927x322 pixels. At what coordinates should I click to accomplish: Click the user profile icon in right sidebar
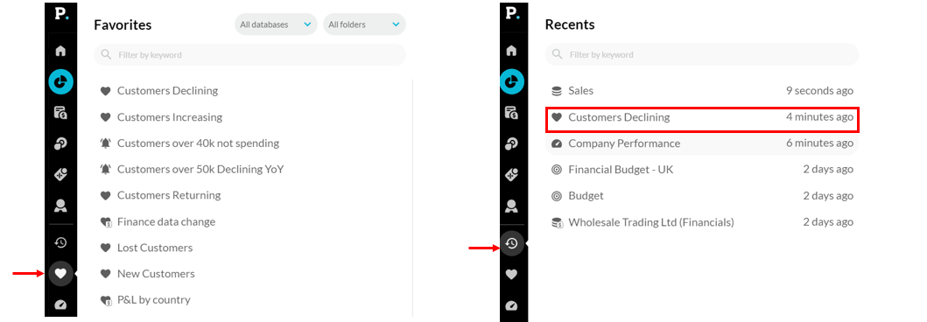pyautogui.click(x=512, y=206)
